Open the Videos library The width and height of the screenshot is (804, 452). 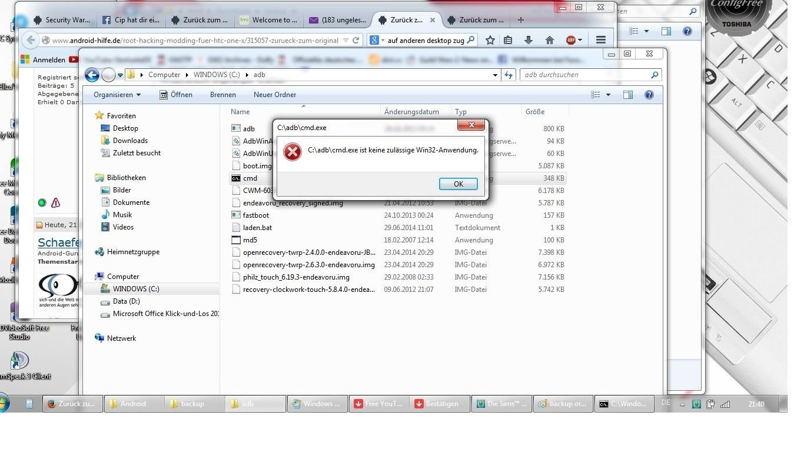pos(123,227)
